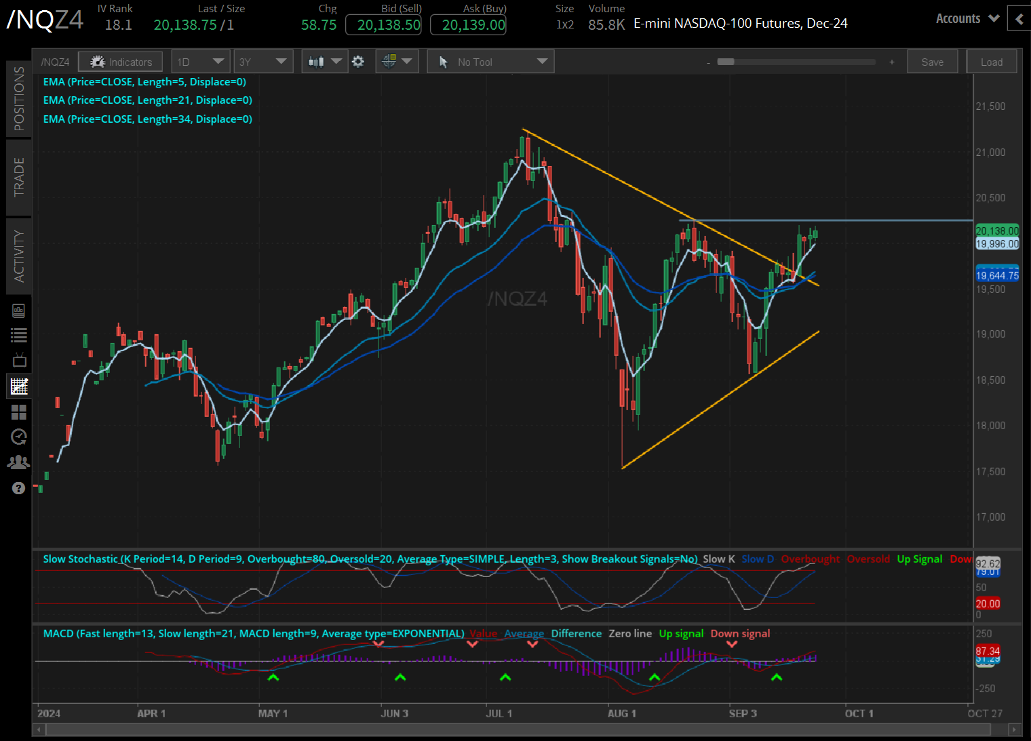Image resolution: width=1031 pixels, height=741 pixels.
Task: Select the active Charts sidebar icon
Action: (18, 386)
